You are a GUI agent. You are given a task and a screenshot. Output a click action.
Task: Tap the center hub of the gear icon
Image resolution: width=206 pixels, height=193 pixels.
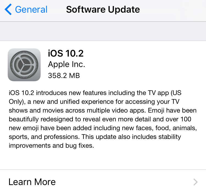24,65
